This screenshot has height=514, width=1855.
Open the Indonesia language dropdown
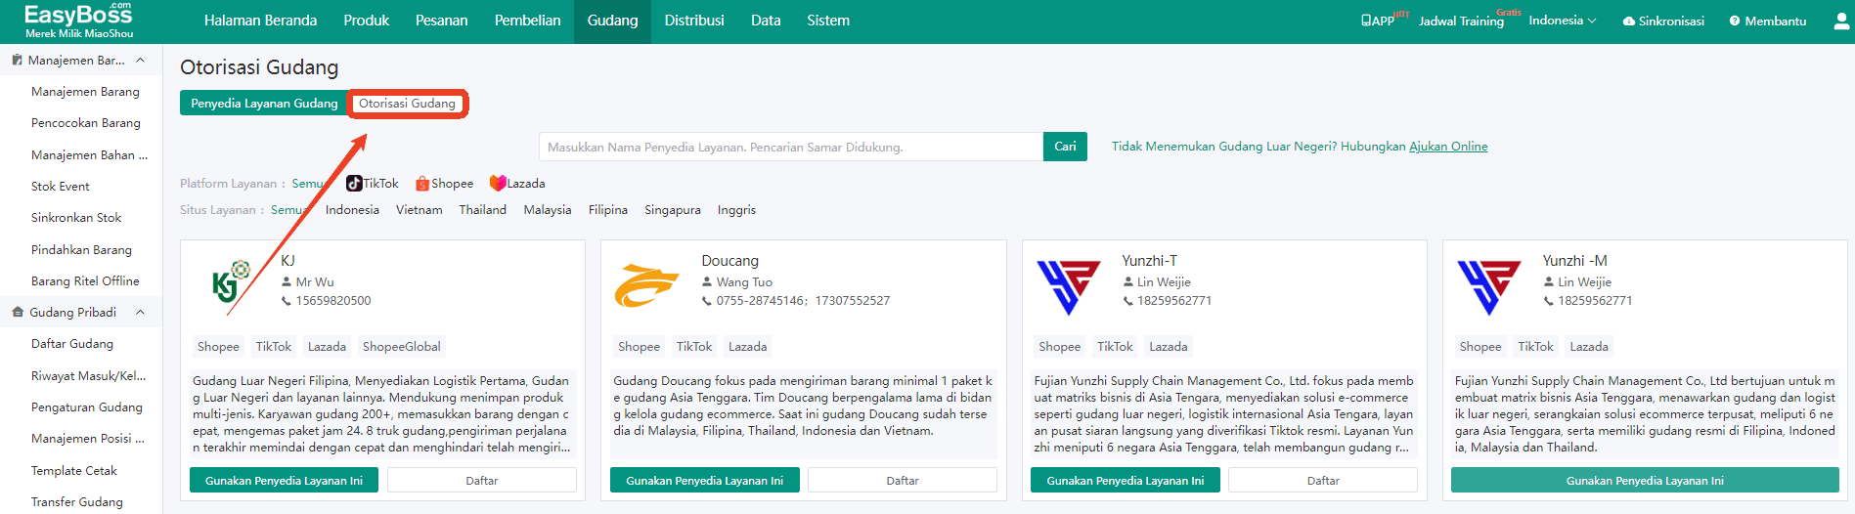(x=1562, y=21)
